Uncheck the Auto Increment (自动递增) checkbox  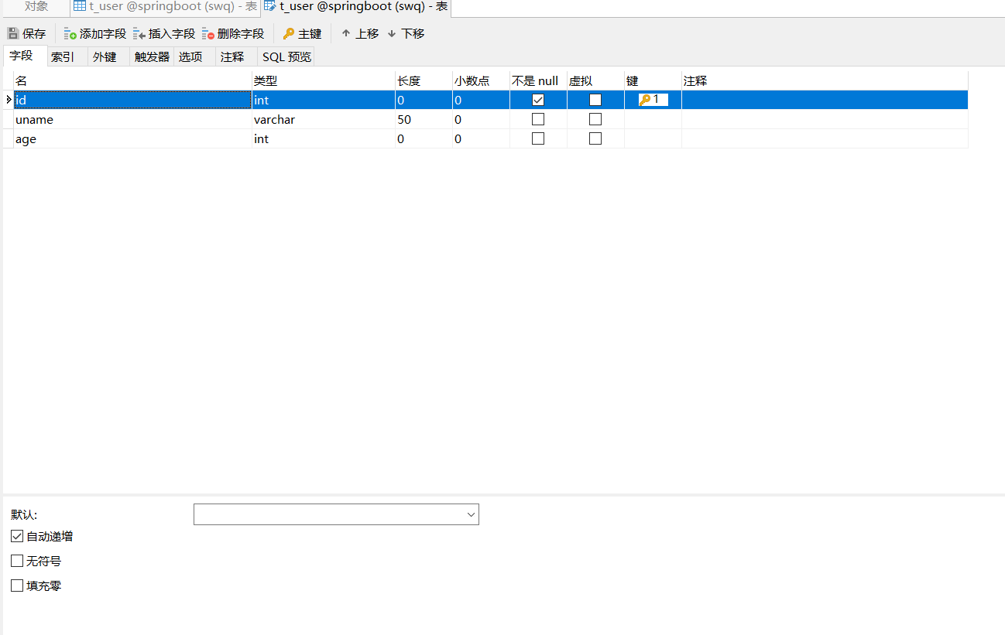click(17, 536)
